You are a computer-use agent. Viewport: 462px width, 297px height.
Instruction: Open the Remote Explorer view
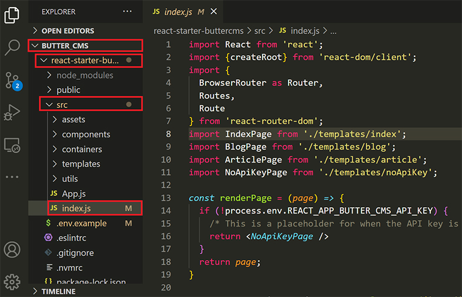[12, 146]
